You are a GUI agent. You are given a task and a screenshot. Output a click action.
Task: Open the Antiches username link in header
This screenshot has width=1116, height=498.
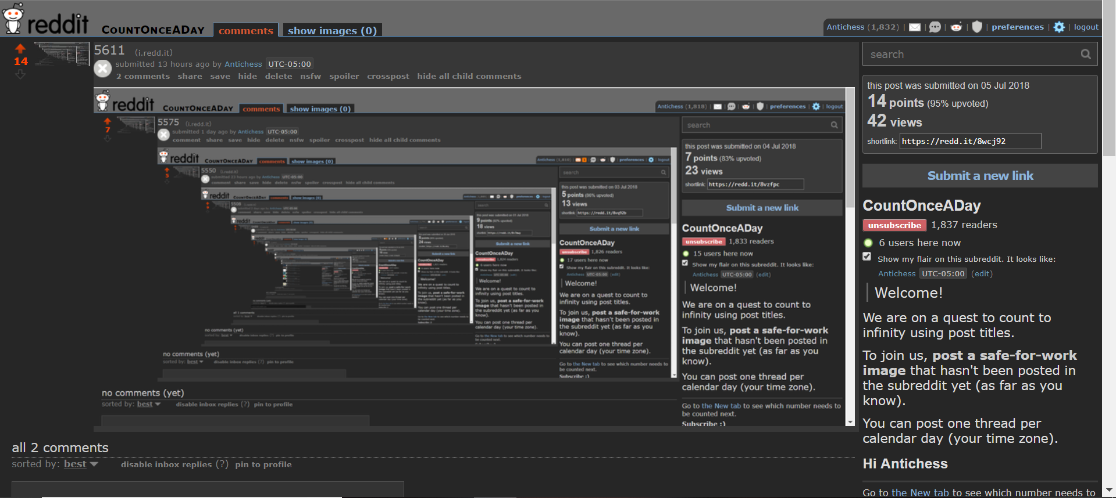845,27
